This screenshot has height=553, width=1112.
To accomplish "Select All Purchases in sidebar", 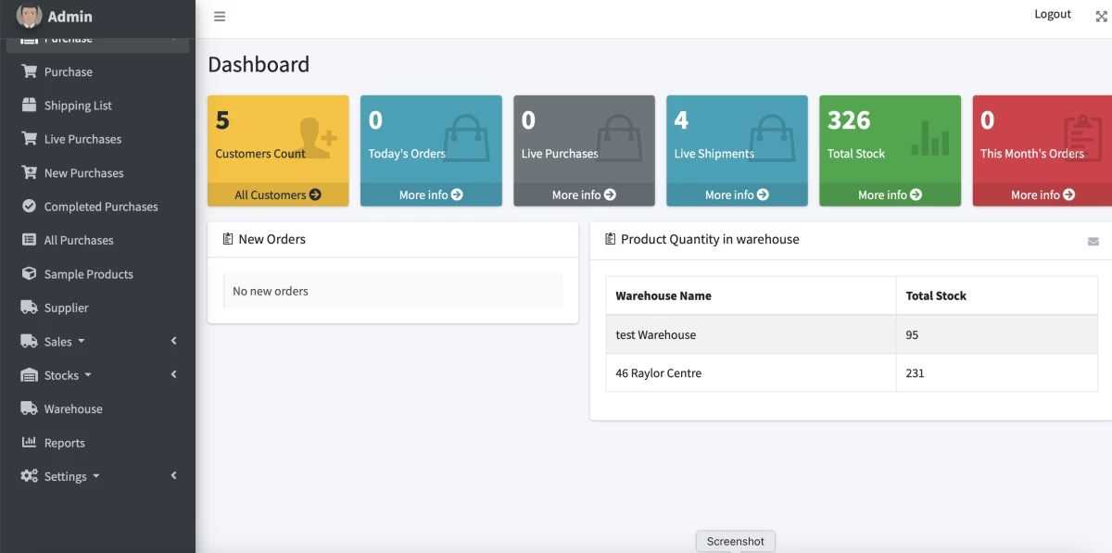I will coord(79,240).
